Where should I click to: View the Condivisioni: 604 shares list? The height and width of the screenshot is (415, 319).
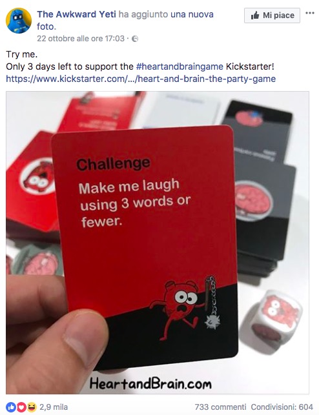pos(282,407)
